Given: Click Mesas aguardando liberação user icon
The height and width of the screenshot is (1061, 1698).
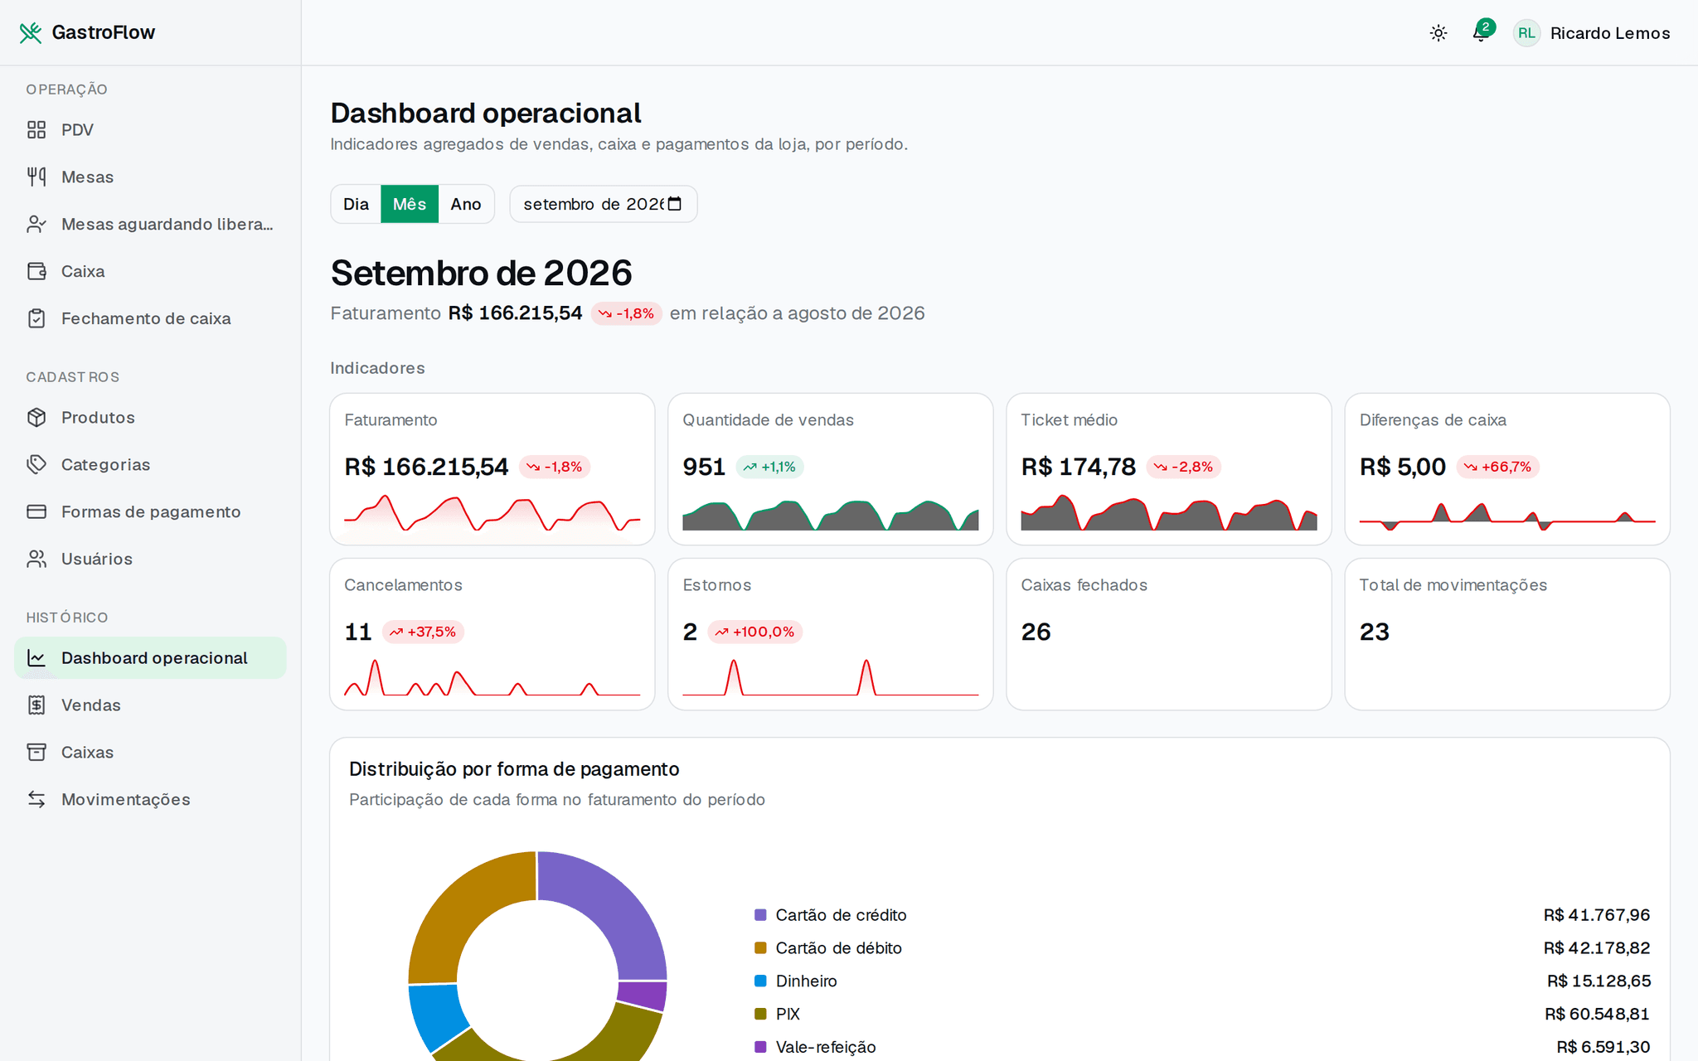Looking at the screenshot, I should click(36, 225).
